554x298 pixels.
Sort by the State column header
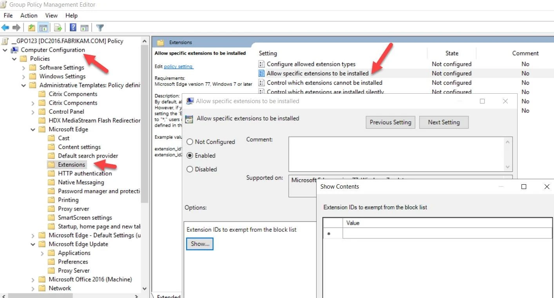pos(452,53)
